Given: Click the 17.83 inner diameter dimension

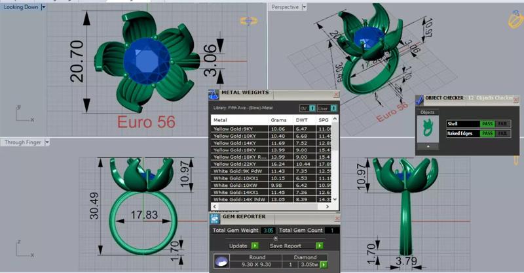Looking at the screenshot, I should 144,215.
